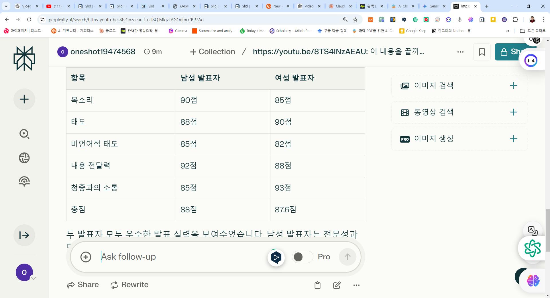Open the Extensions puzzle icon in Chrome
550x298 pixels.
click(x=515, y=19)
